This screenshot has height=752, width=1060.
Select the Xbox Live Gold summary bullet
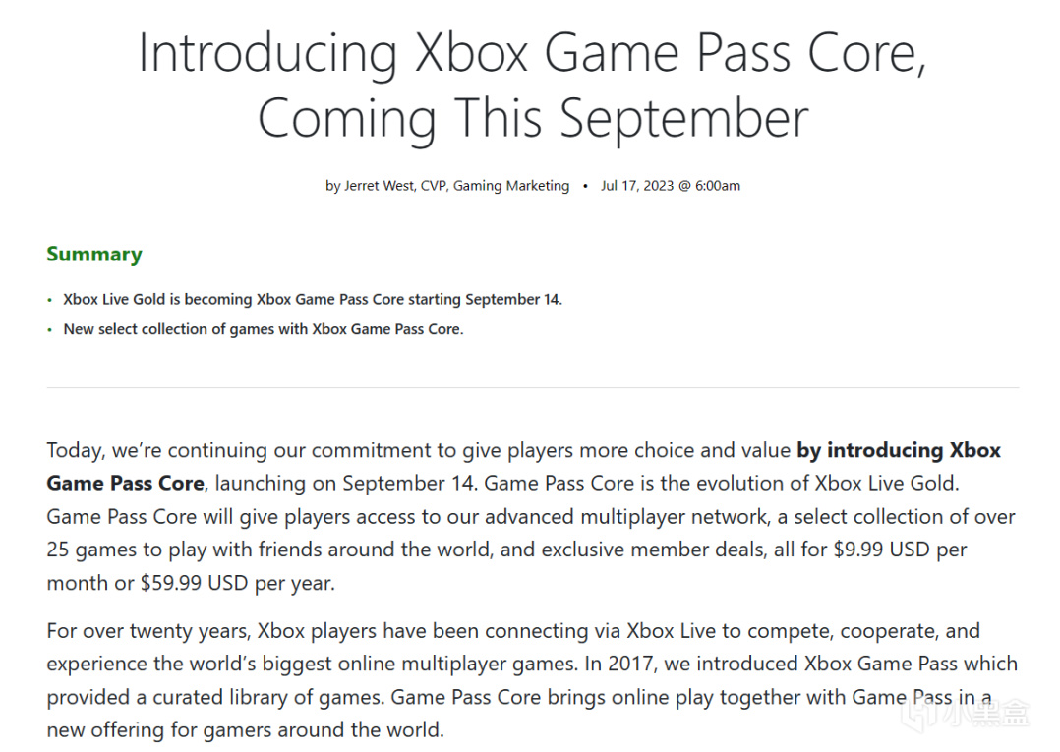pyautogui.click(x=313, y=299)
